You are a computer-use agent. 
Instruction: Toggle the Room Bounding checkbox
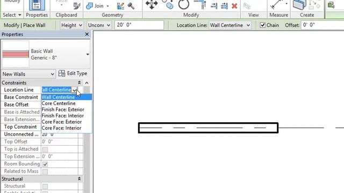[45, 164]
